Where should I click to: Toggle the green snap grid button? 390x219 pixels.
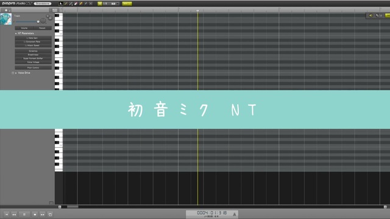pos(100,4)
